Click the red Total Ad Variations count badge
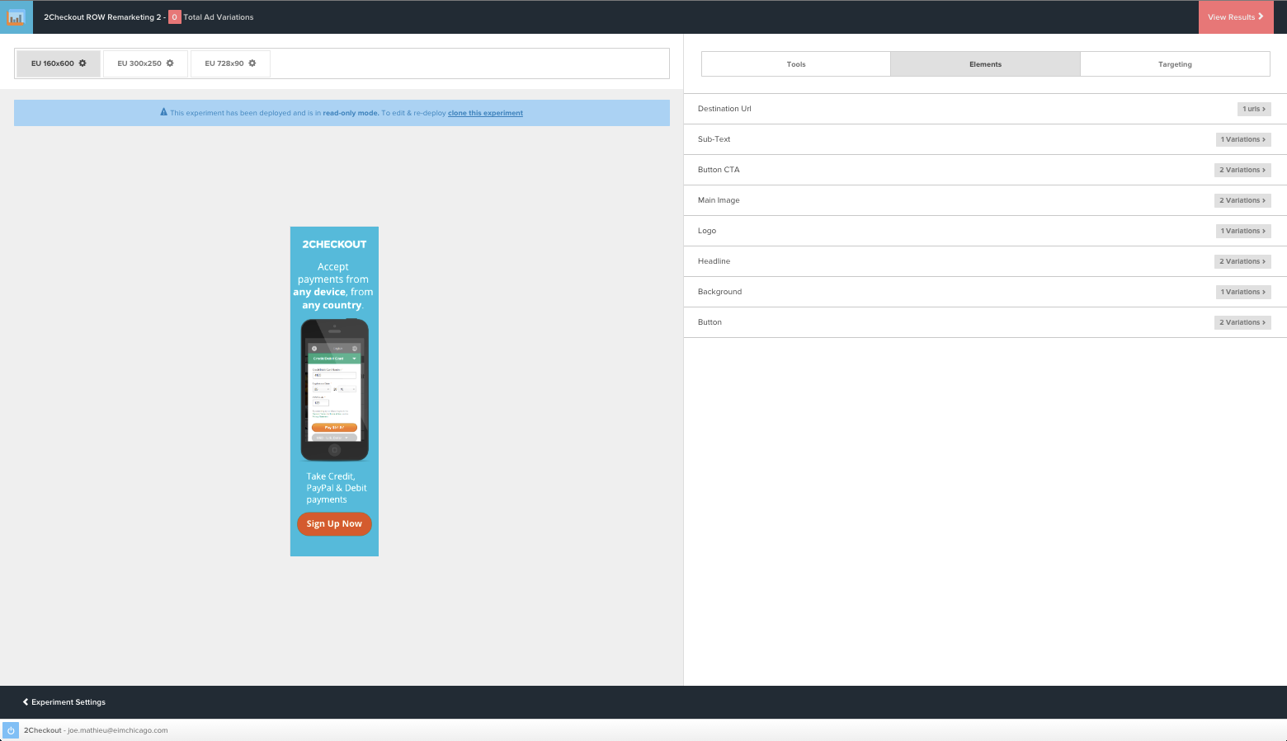 tap(175, 17)
